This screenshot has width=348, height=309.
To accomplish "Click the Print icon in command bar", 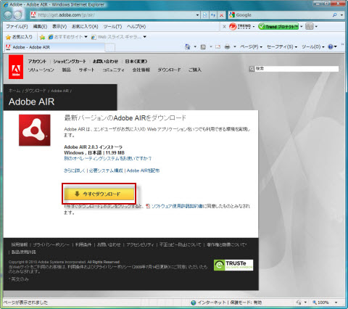I will (x=227, y=47).
